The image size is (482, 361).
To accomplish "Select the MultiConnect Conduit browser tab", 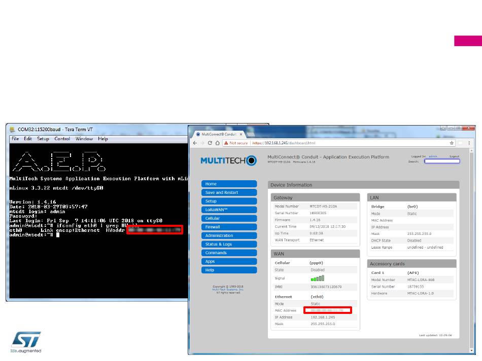I will 219,134.
